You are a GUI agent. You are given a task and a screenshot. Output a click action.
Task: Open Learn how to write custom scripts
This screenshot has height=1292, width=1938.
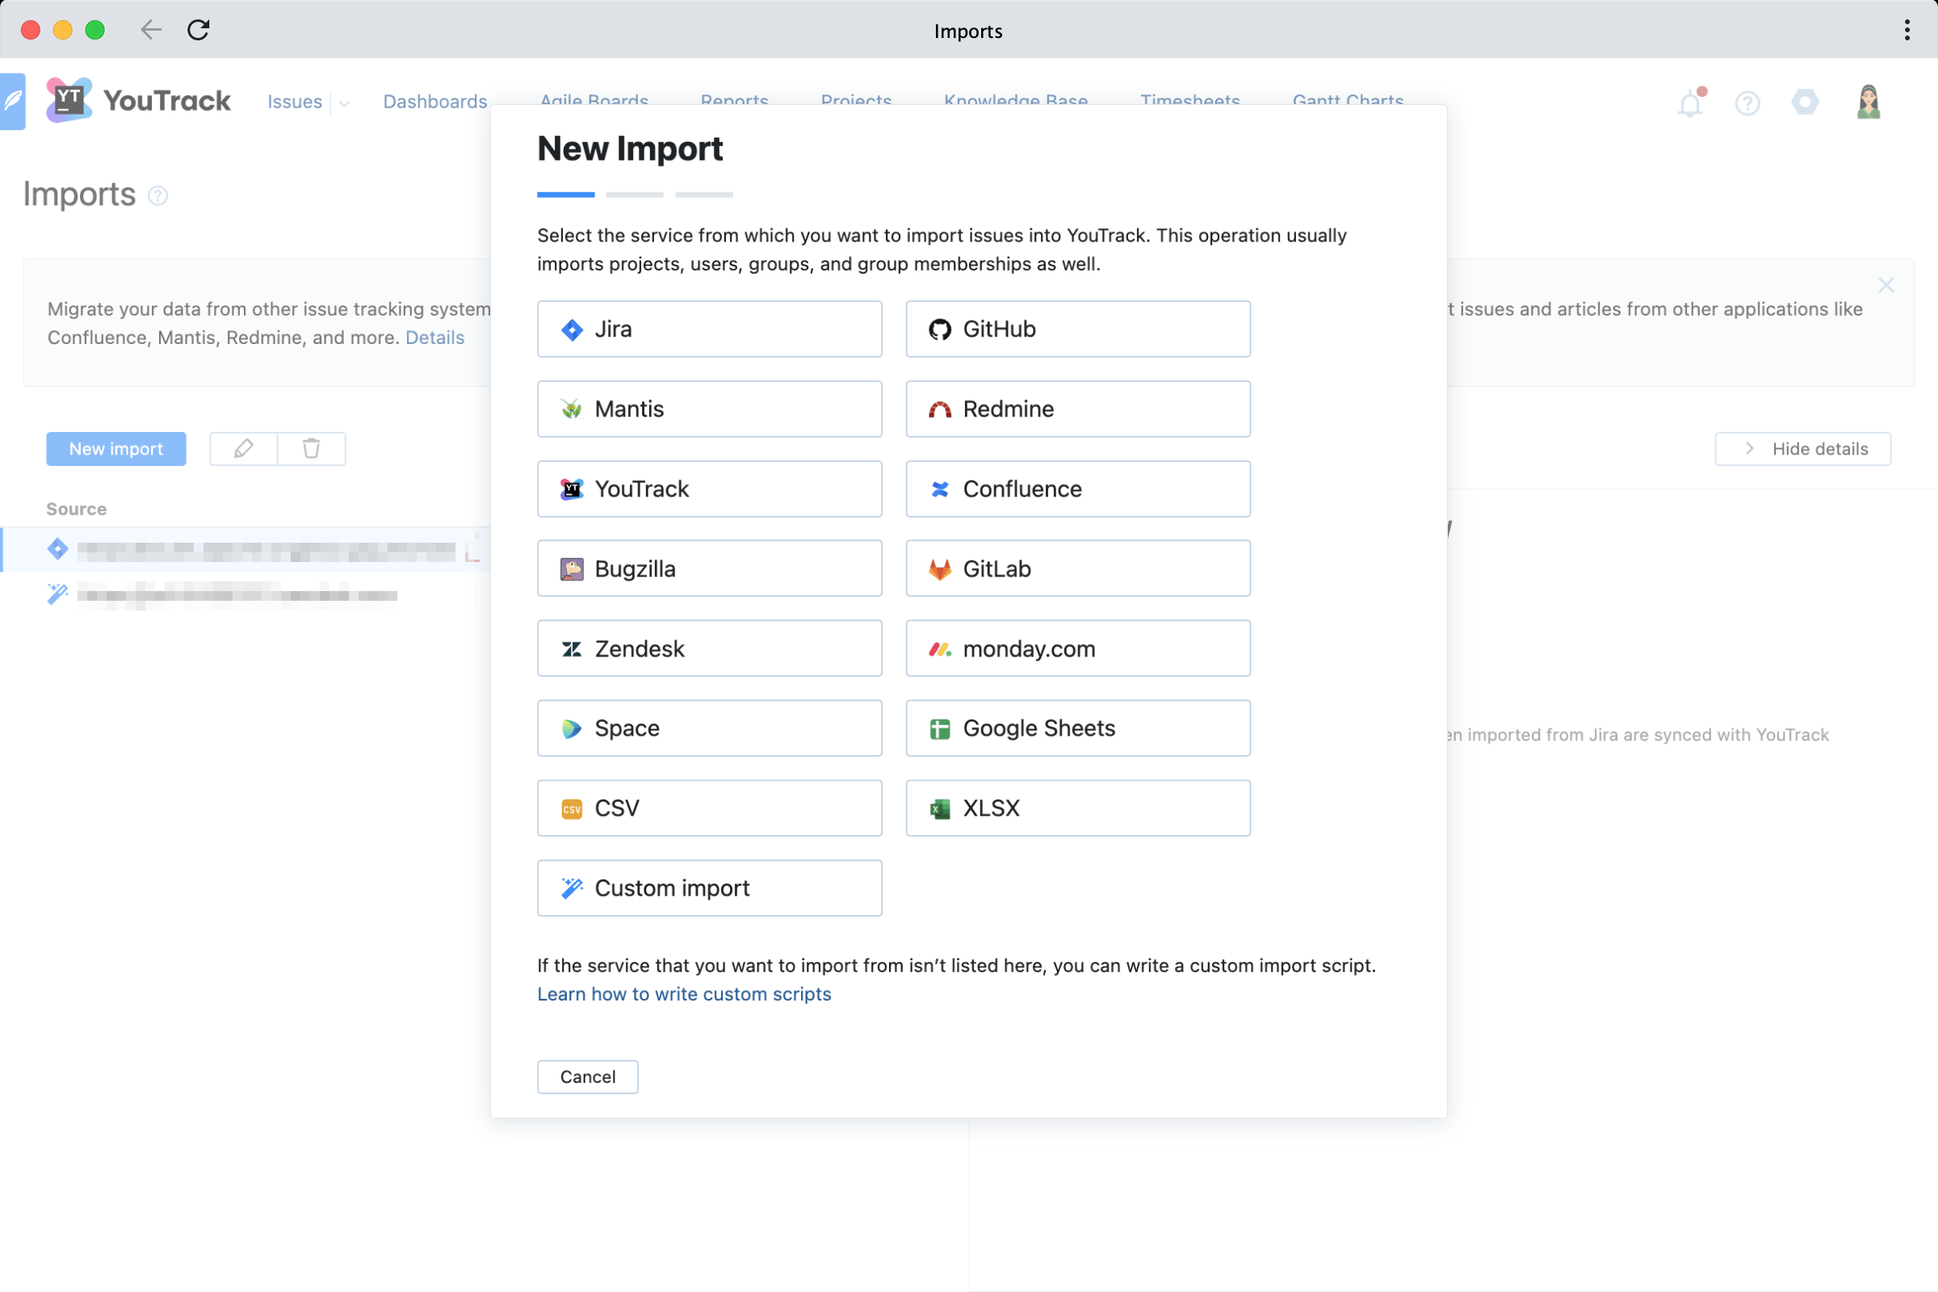coord(684,994)
